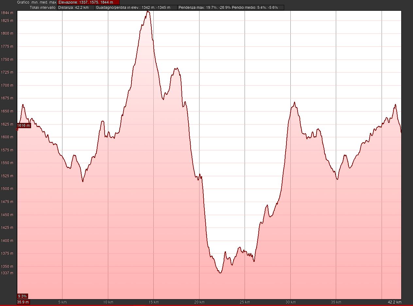
Task: Click the 5 km marker on distance axis
Action: click(62, 302)
